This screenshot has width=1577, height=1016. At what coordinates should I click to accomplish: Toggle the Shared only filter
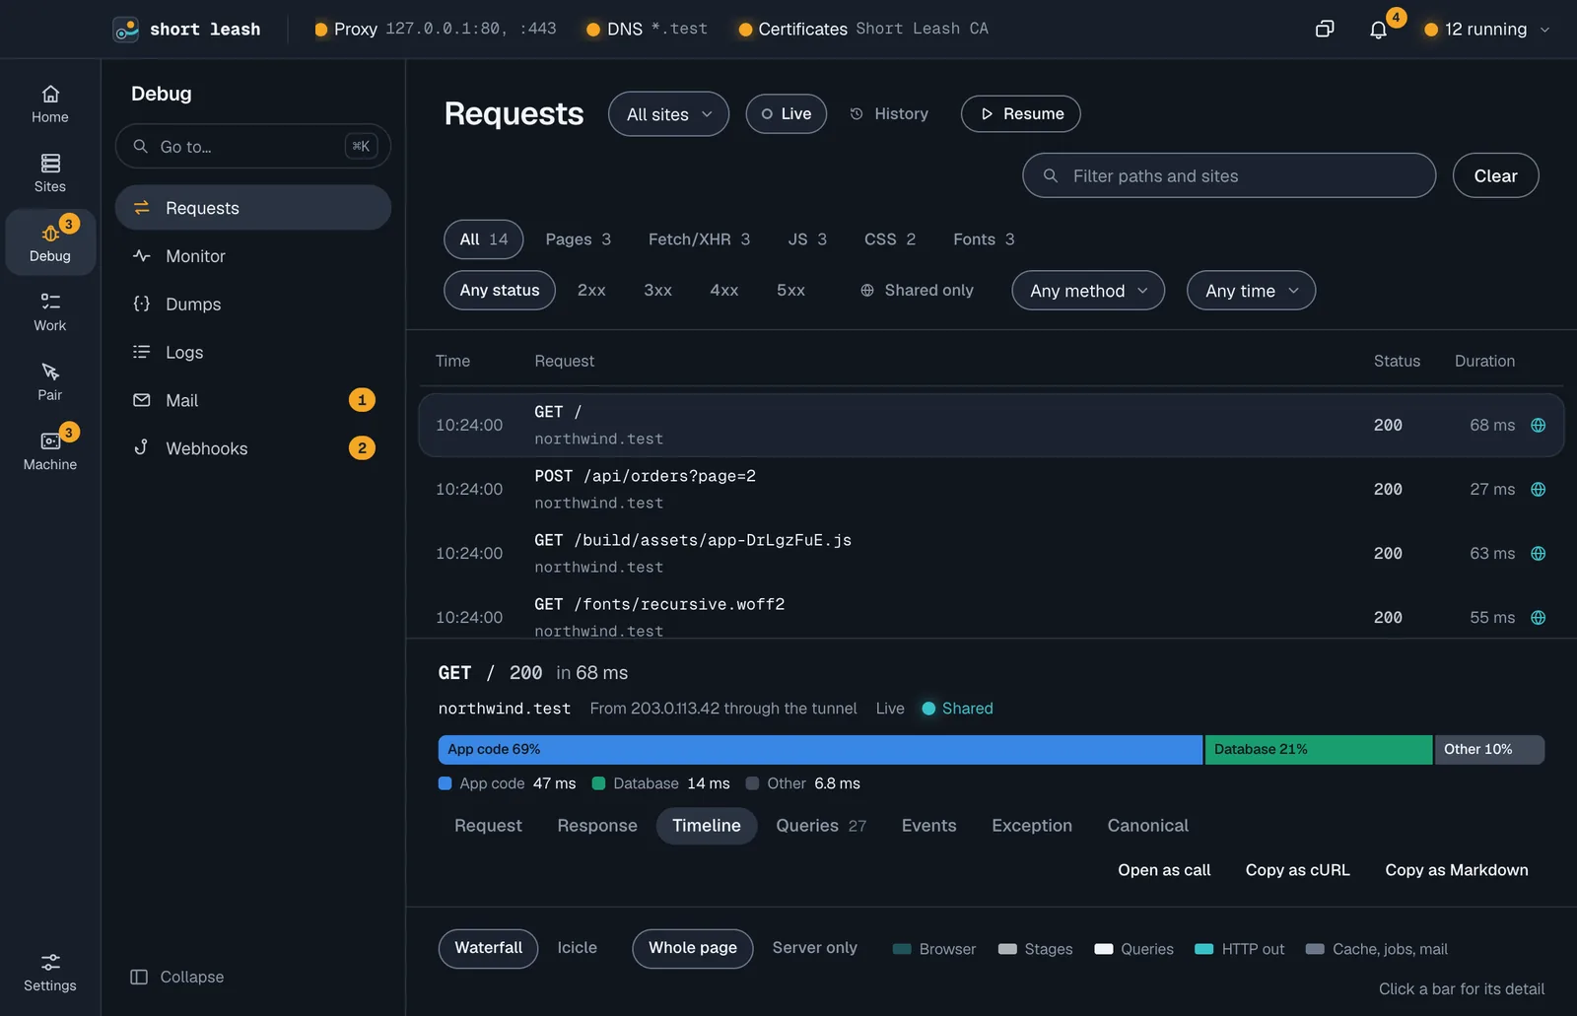click(x=917, y=290)
